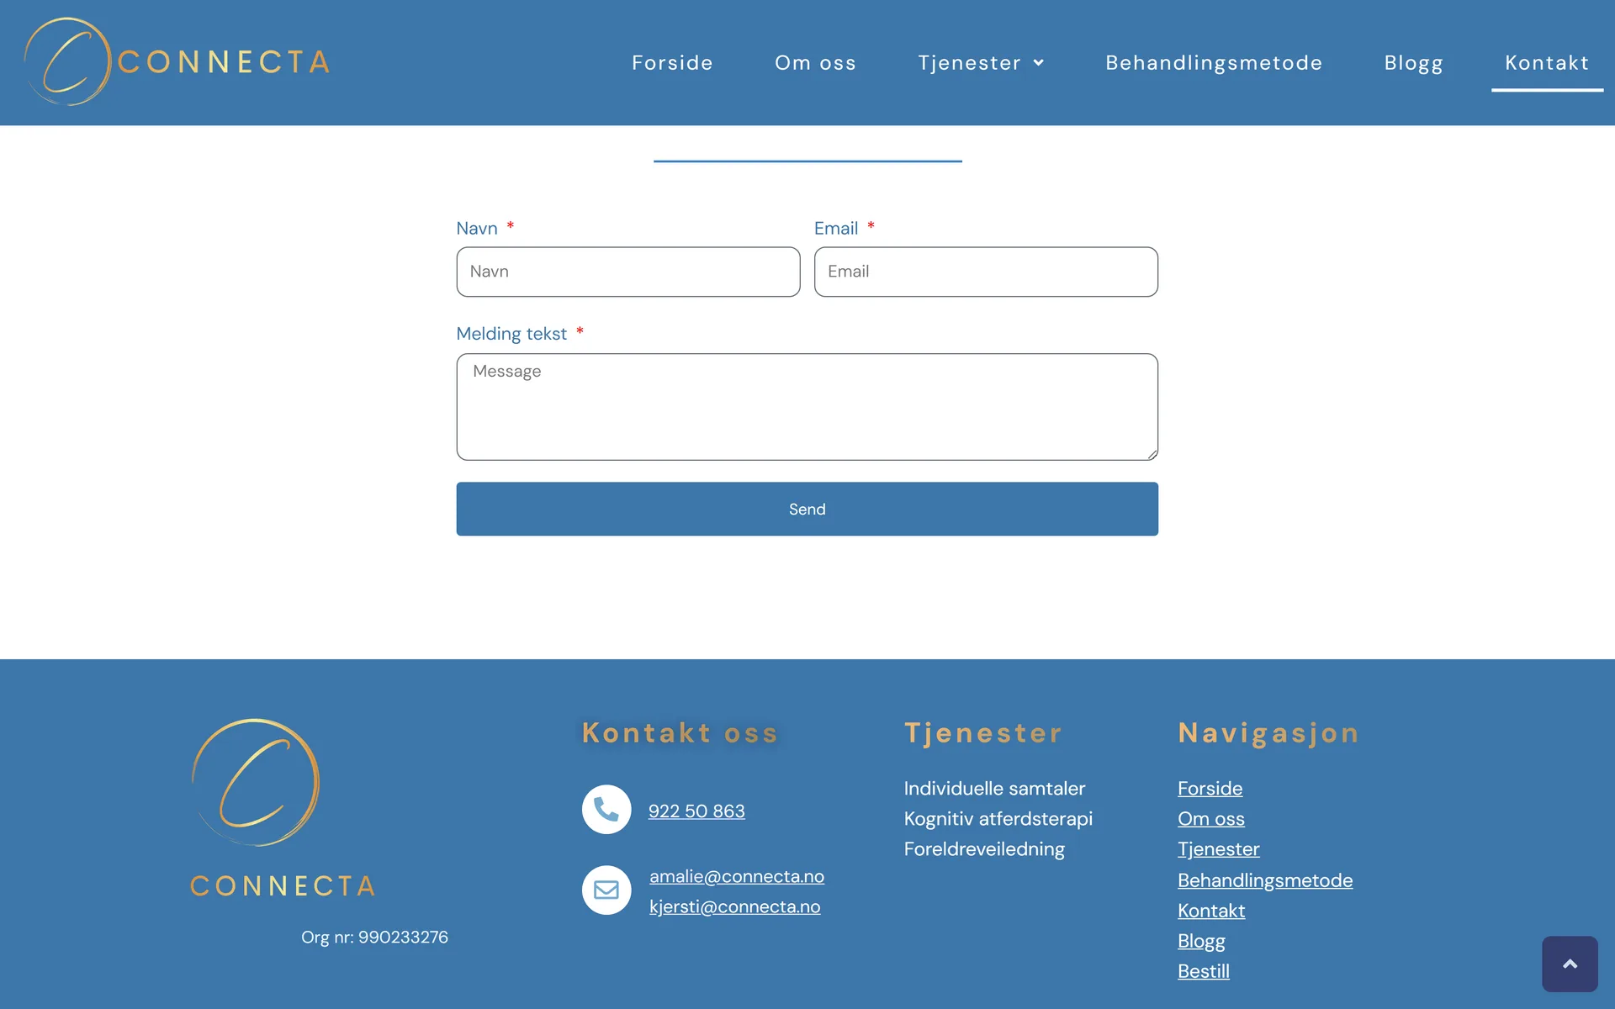Click the scroll-to-top arrow button
1615x1009 pixels.
pos(1570,964)
